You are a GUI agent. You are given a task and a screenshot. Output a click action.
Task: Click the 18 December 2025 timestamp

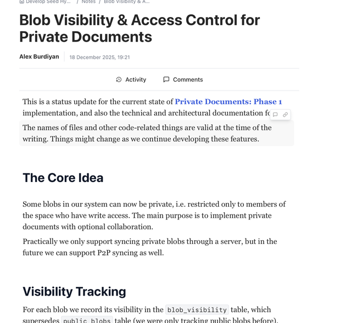pyautogui.click(x=99, y=57)
